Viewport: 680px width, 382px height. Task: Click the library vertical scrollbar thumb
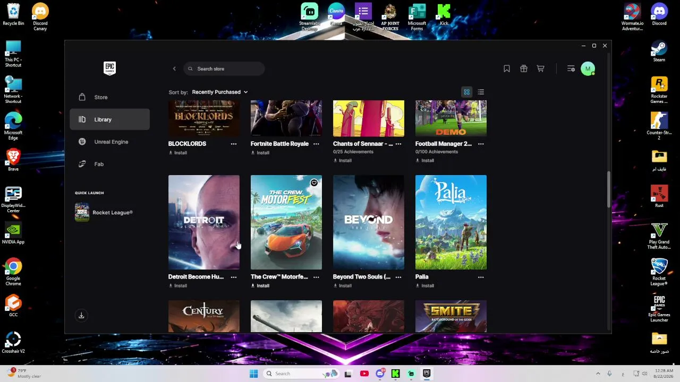[x=609, y=189]
